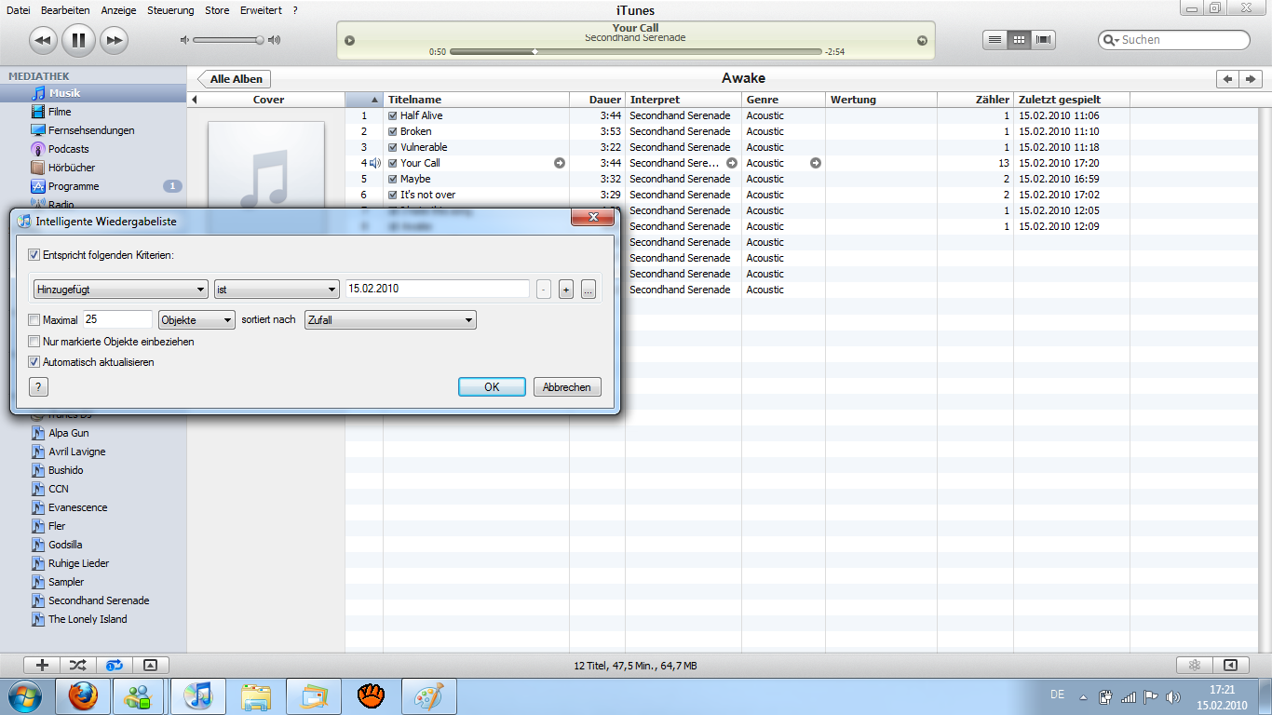Viewport: 1272px width, 715px height.
Task: Open the 'Objekte' limit unit dropdown
Action: tap(196, 320)
